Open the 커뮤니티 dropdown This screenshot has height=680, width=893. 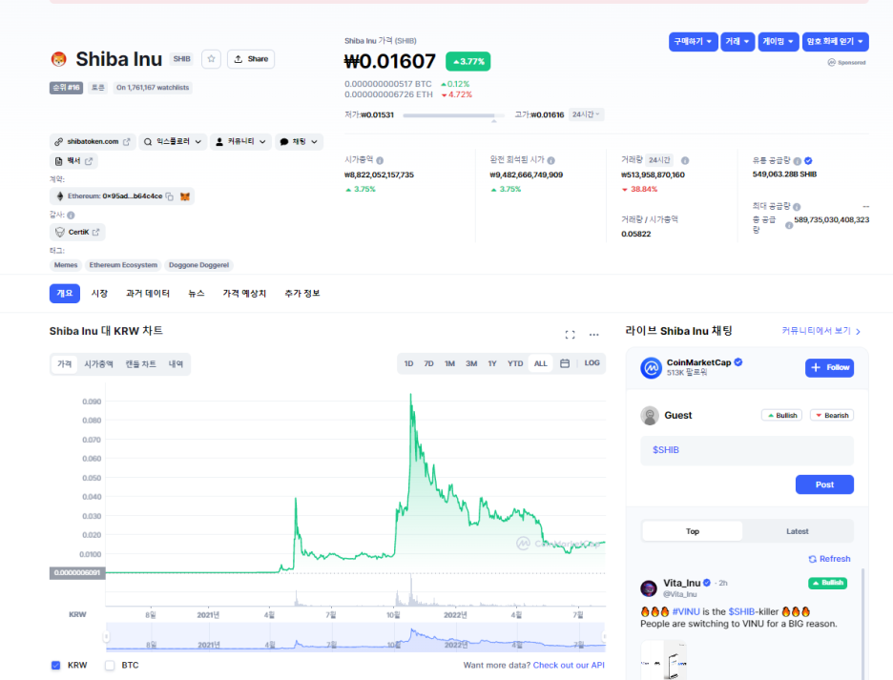tap(241, 142)
